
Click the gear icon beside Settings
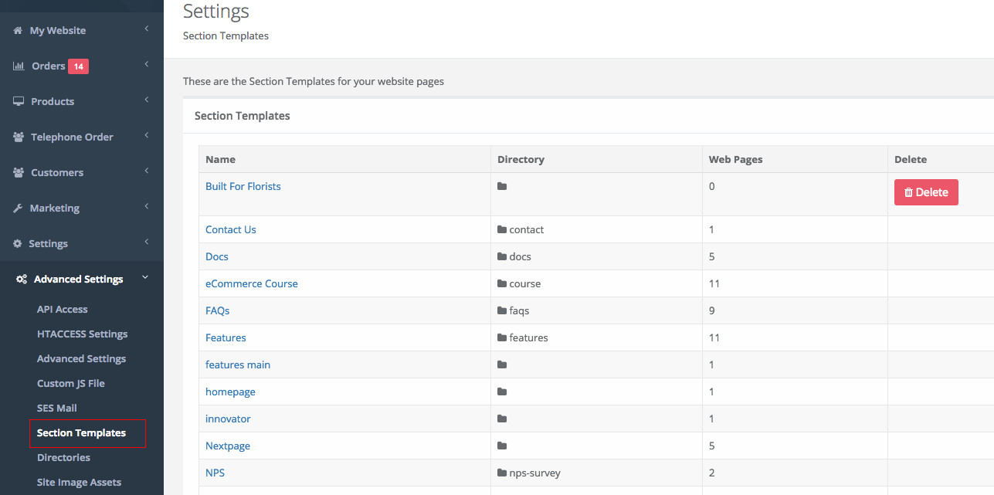(18, 244)
